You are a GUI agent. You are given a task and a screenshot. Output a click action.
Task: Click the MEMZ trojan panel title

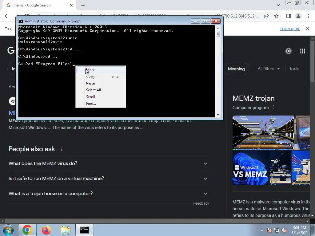tap(253, 98)
